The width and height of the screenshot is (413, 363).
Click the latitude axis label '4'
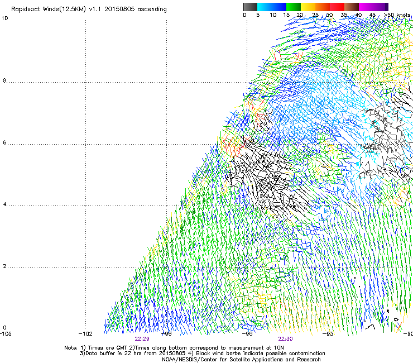(x=4, y=204)
